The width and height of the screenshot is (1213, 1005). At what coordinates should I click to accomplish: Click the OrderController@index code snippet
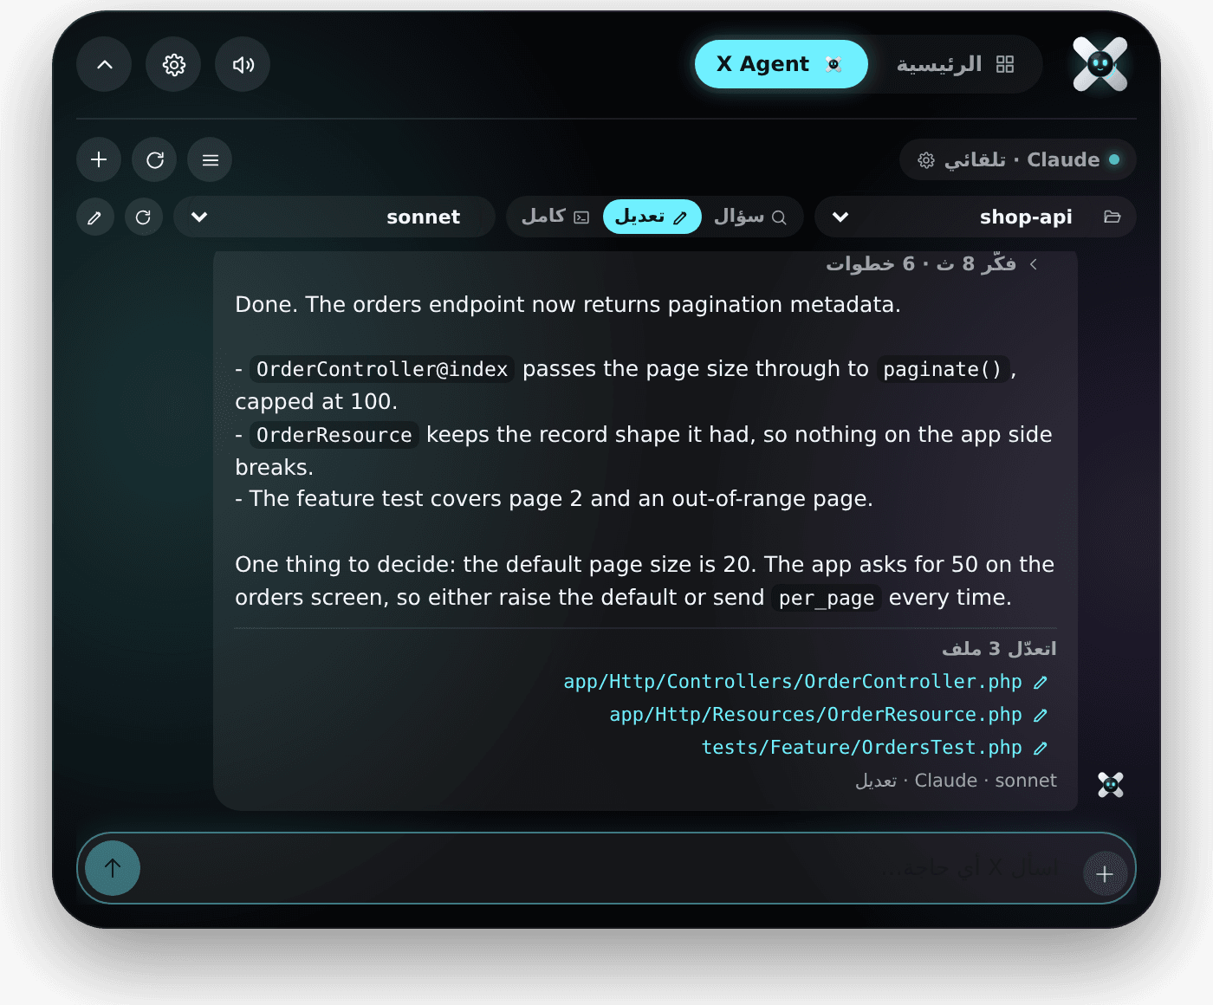point(382,369)
